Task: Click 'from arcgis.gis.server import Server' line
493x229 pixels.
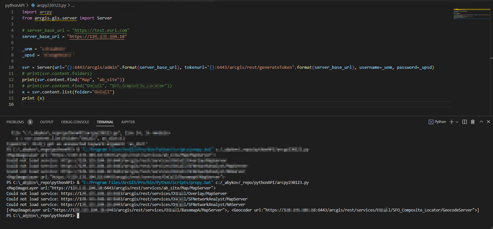Action: pyautogui.click(x=67, y=18)
